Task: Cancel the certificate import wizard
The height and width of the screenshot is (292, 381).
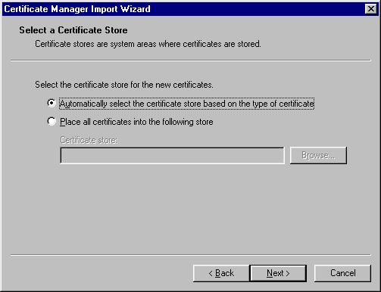Action: tap(342, 273)
